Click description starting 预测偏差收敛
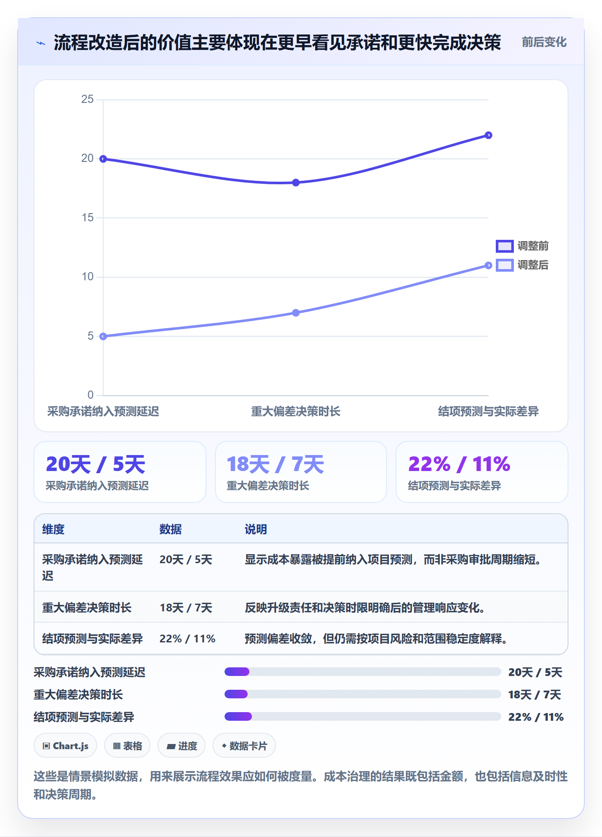The height and width of the screenshot is (837, 602). pos(376,639)
